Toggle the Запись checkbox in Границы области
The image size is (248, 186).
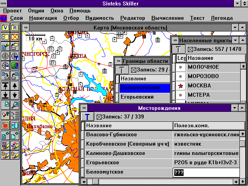(134, 70)
